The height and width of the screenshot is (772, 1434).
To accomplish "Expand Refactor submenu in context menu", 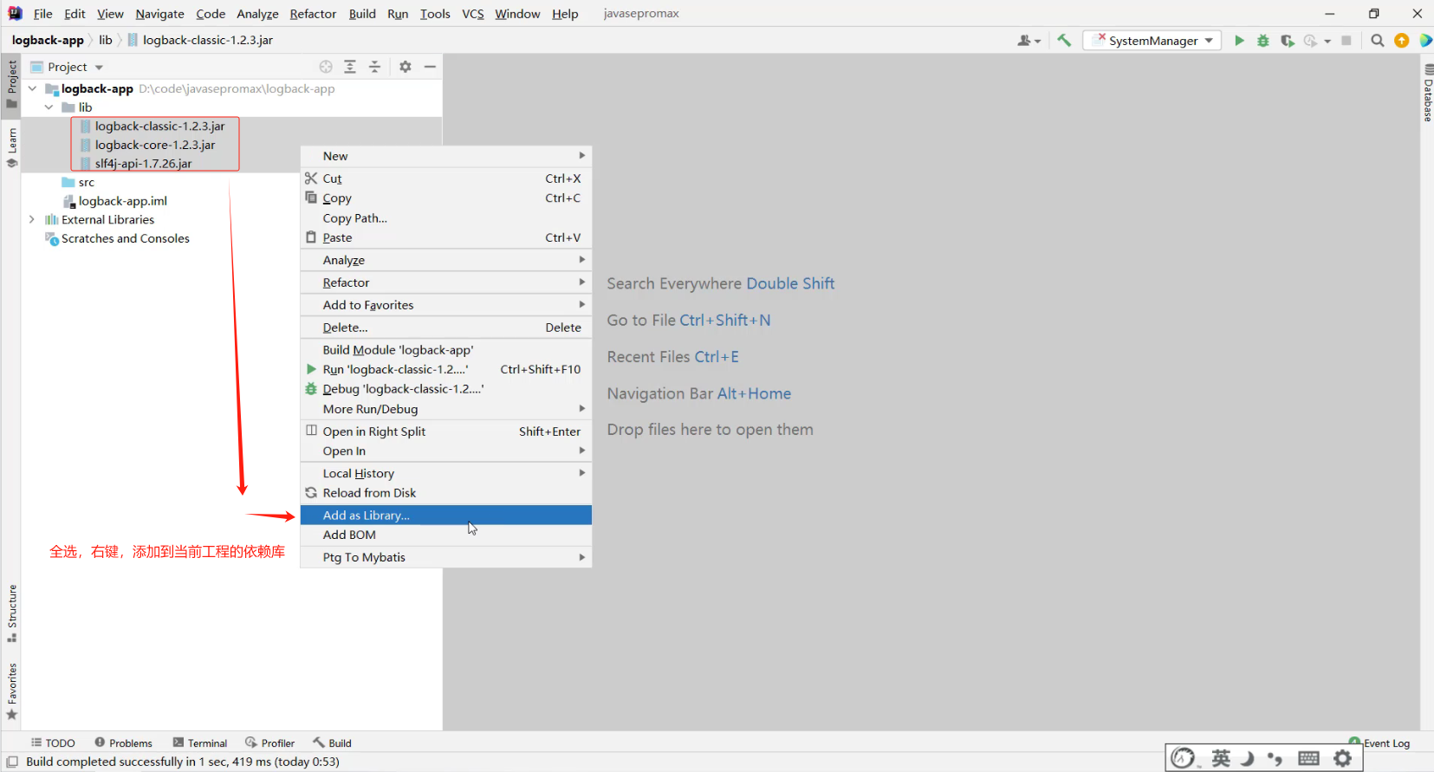I will (445, 282).
